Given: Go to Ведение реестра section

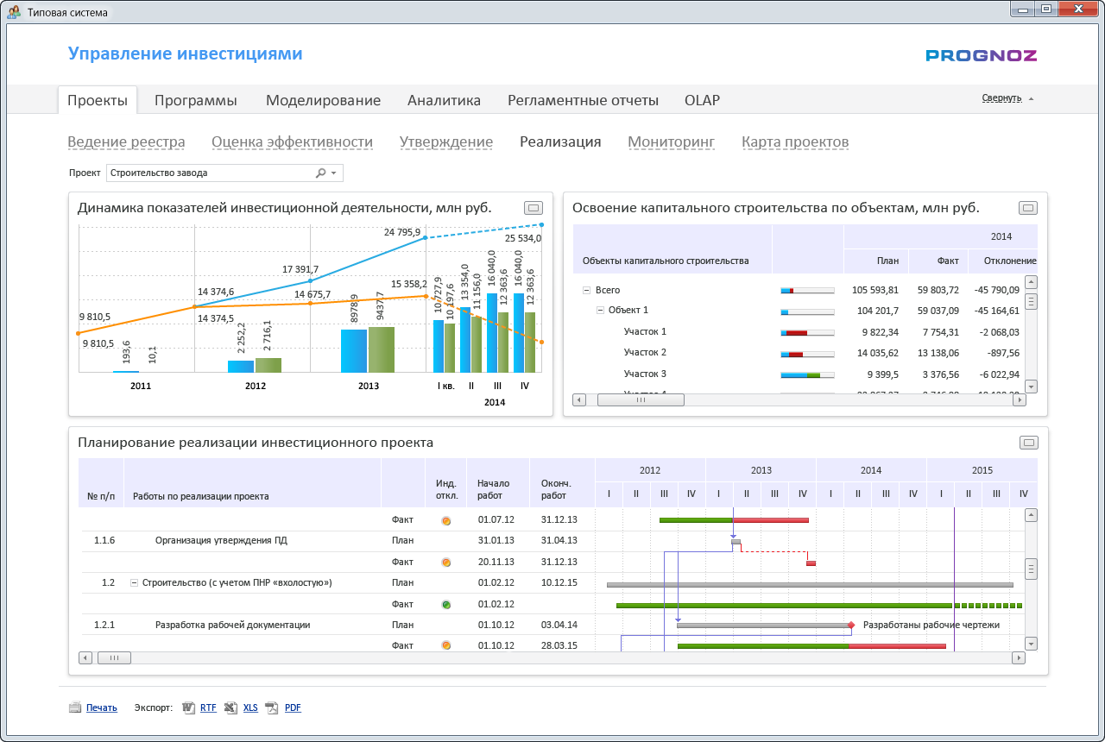Looking at the screenshot, I should pos(127,142).
